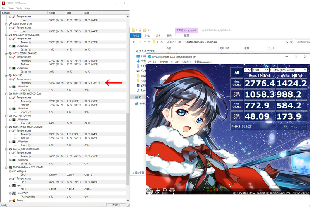Click CrystalDiskMark6_0_0Shizuku in the address path
Screen dimensions: 310x207
[201, 42]
